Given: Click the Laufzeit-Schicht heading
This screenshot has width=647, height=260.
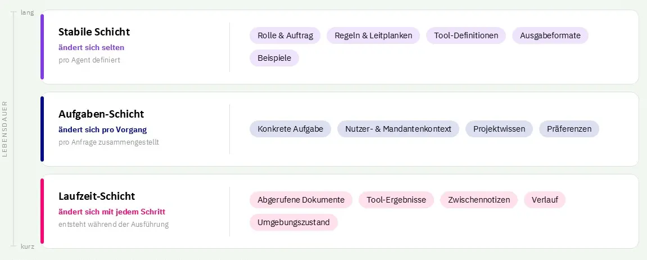Looking at the screenshot, I should coord(97,196).
